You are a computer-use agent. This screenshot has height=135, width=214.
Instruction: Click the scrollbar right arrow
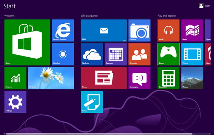point(209,134)
